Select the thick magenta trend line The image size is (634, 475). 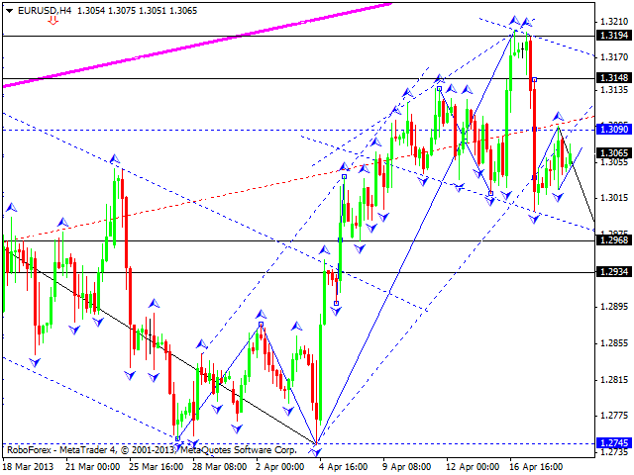point(198,47)
